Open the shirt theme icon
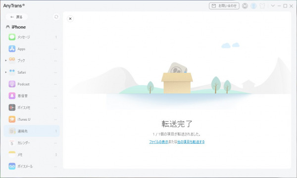Viewport: 297px width, 178px height. pos(262,6)
